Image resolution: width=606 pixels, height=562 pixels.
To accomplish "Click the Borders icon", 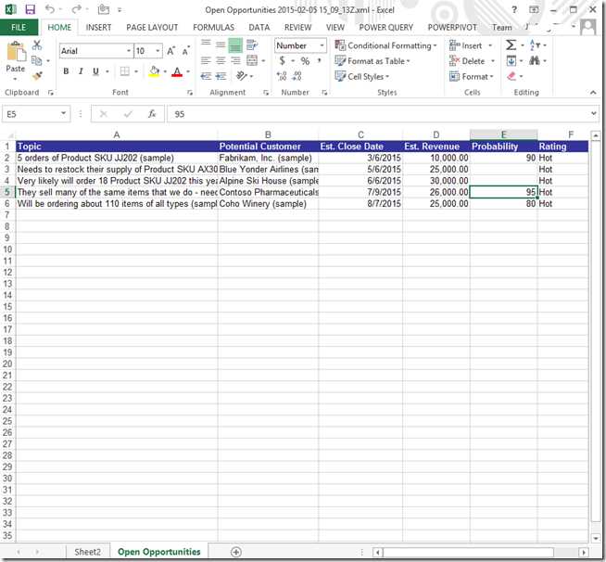I will [125, 71].
